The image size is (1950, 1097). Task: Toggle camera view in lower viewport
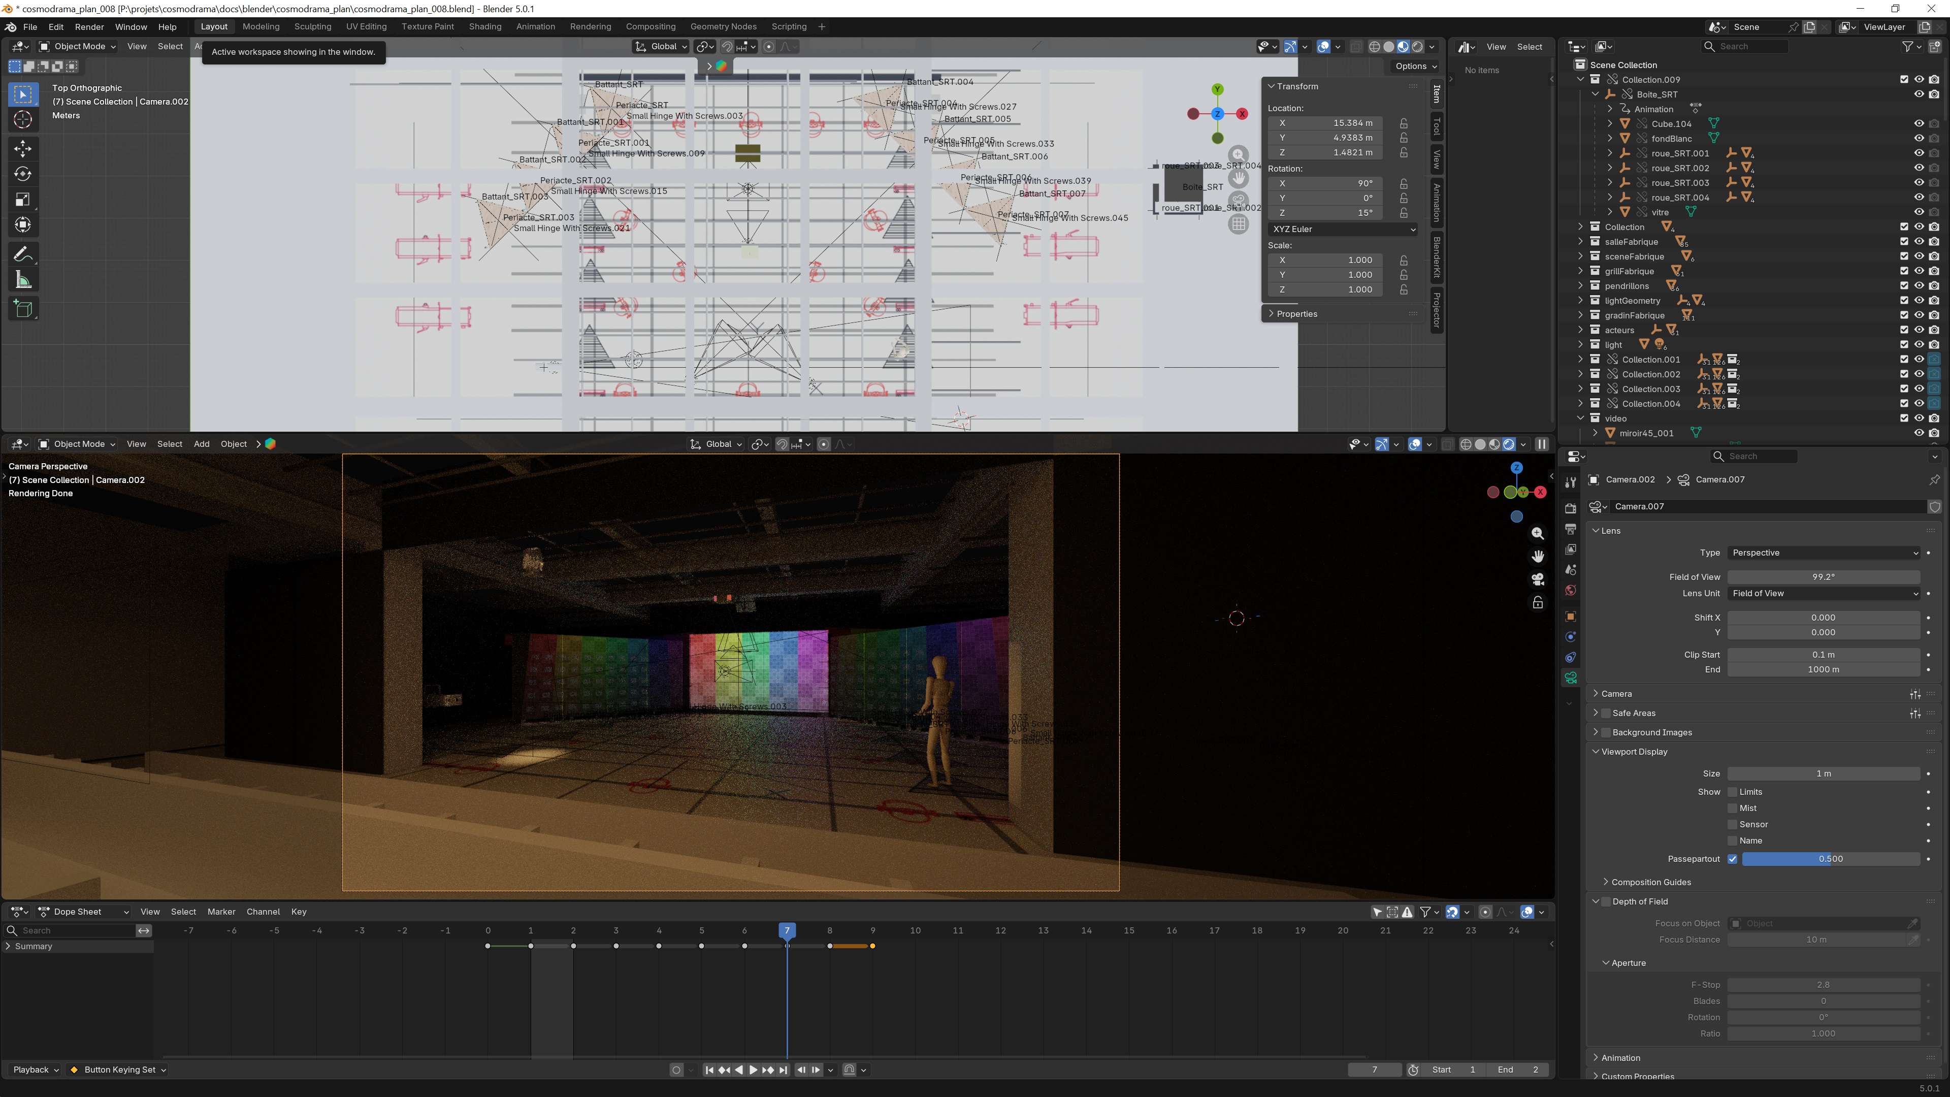[x=1538, y=579]
